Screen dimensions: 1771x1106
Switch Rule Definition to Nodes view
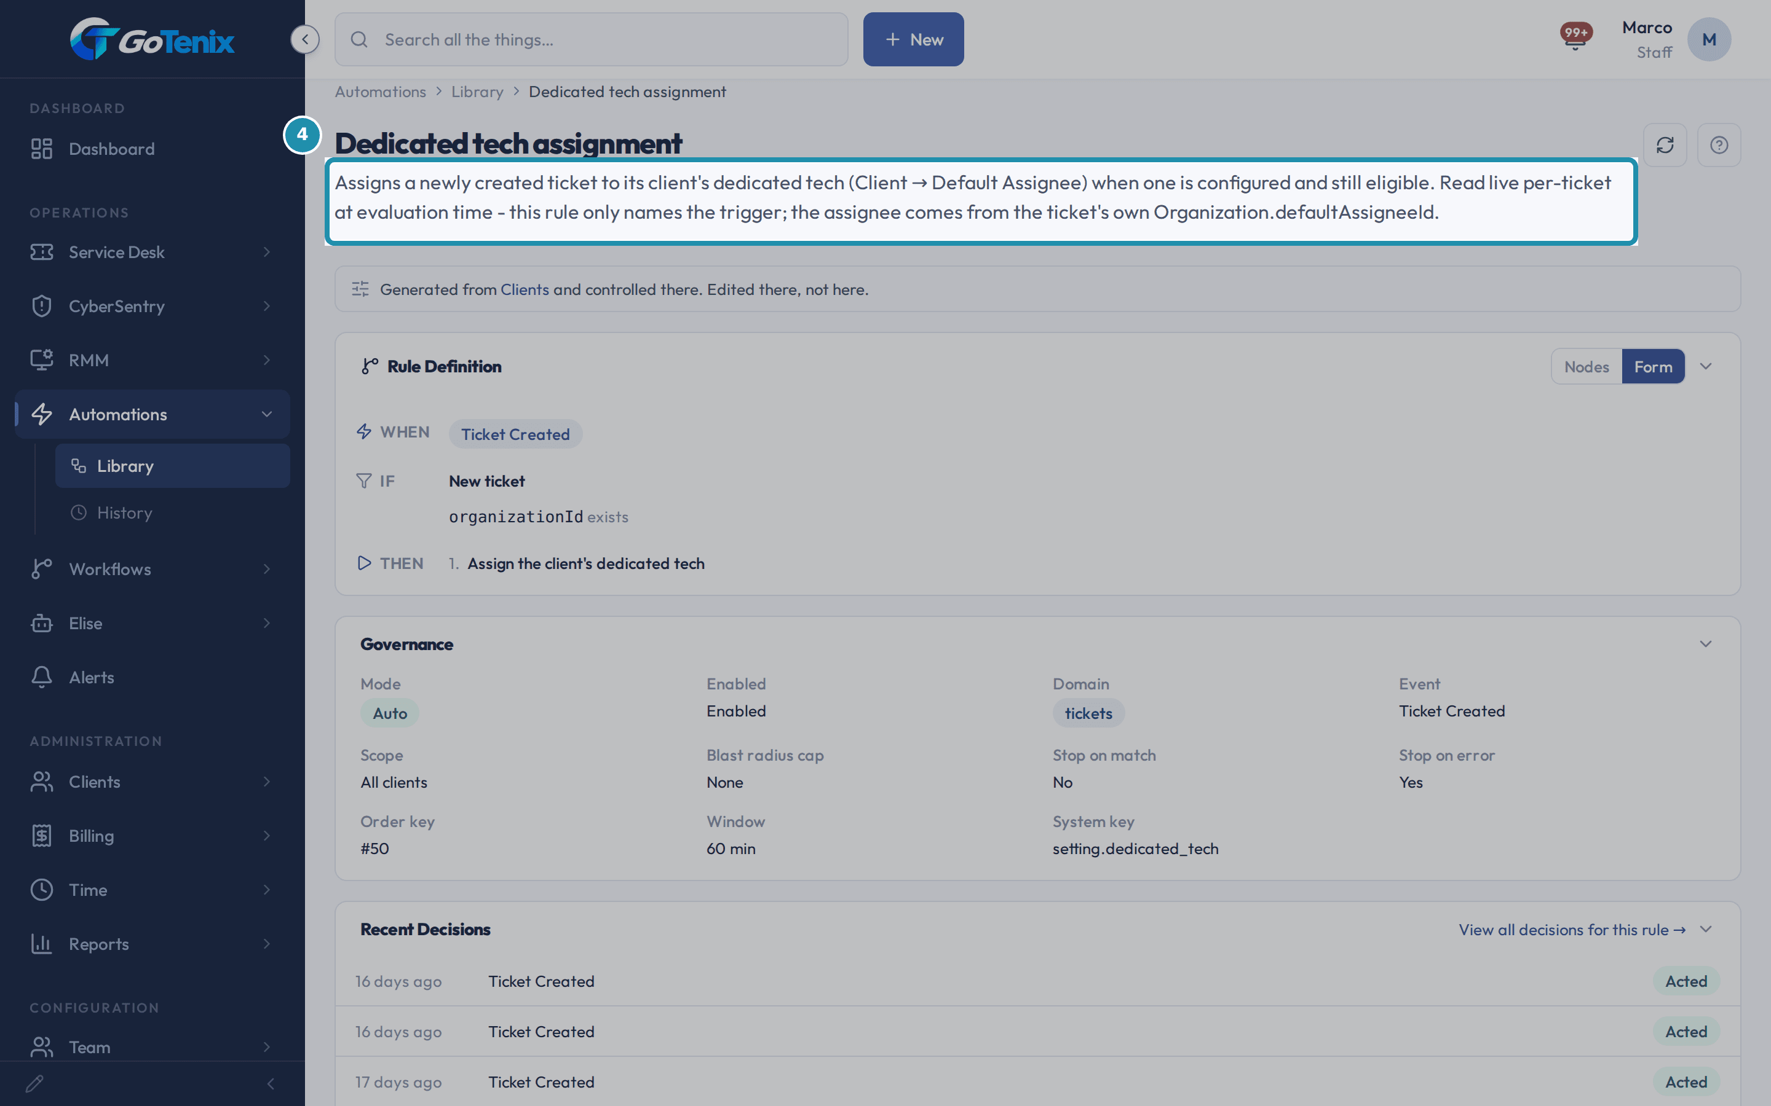1586,366
